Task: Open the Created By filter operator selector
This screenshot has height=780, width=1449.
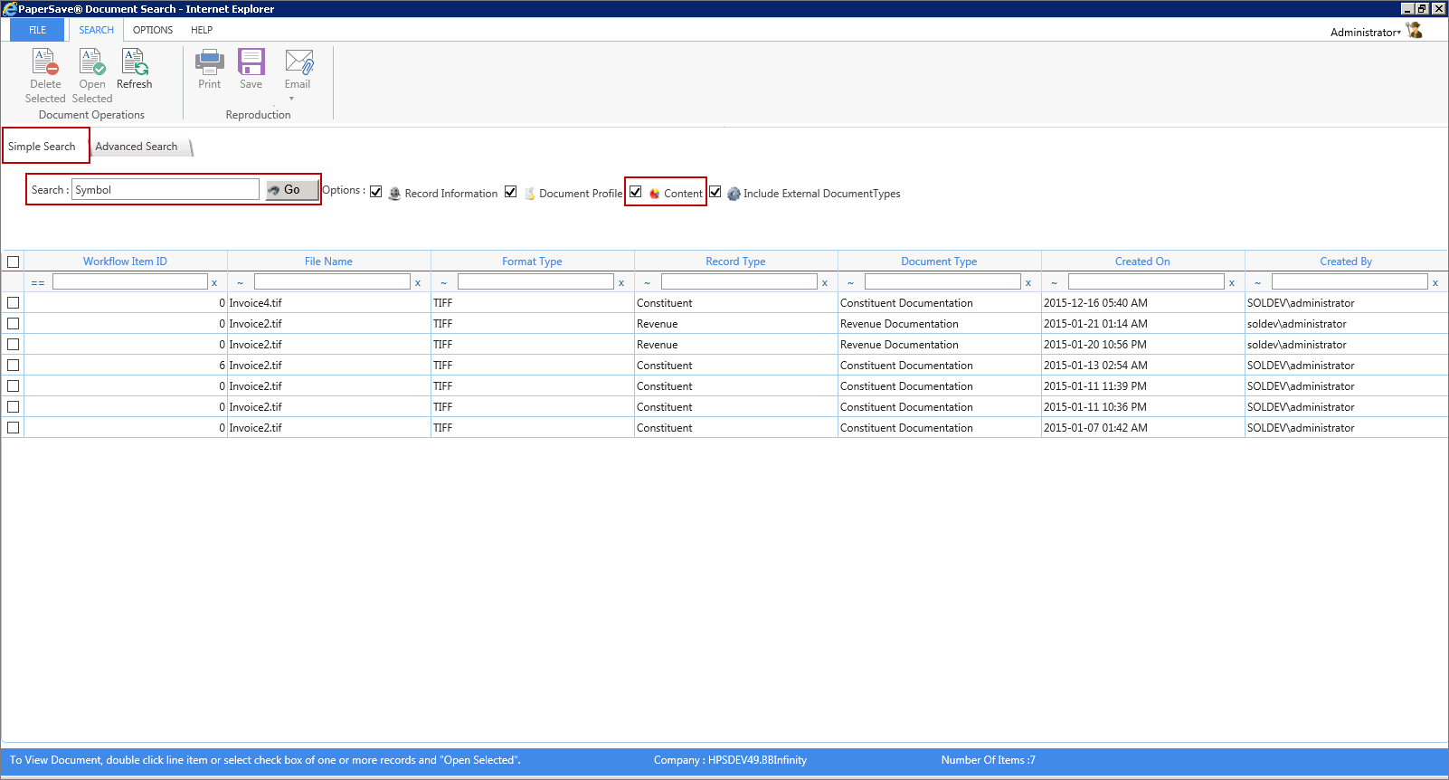Action: click(1257, 283)
